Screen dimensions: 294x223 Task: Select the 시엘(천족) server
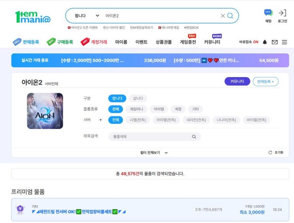pyautogui.click(x=138, y=120)
